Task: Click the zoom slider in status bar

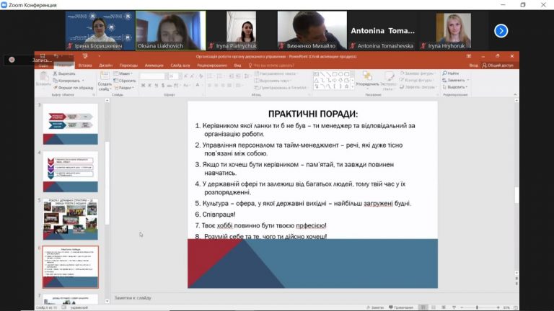Action: click(477, 307)
